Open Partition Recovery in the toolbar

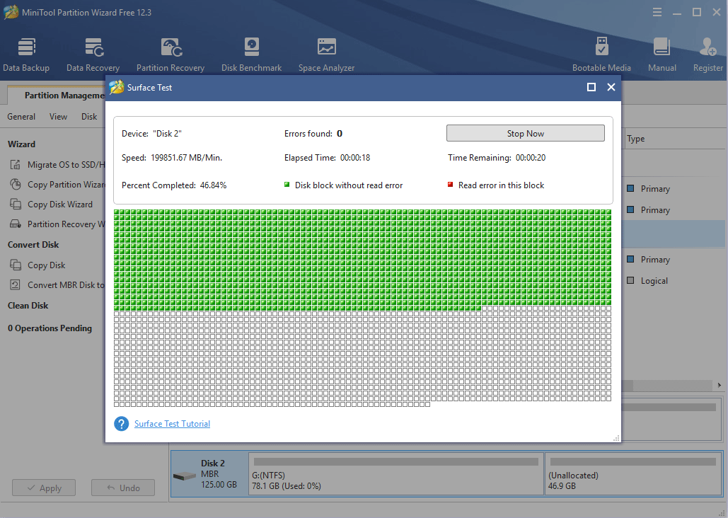point(171,54)
